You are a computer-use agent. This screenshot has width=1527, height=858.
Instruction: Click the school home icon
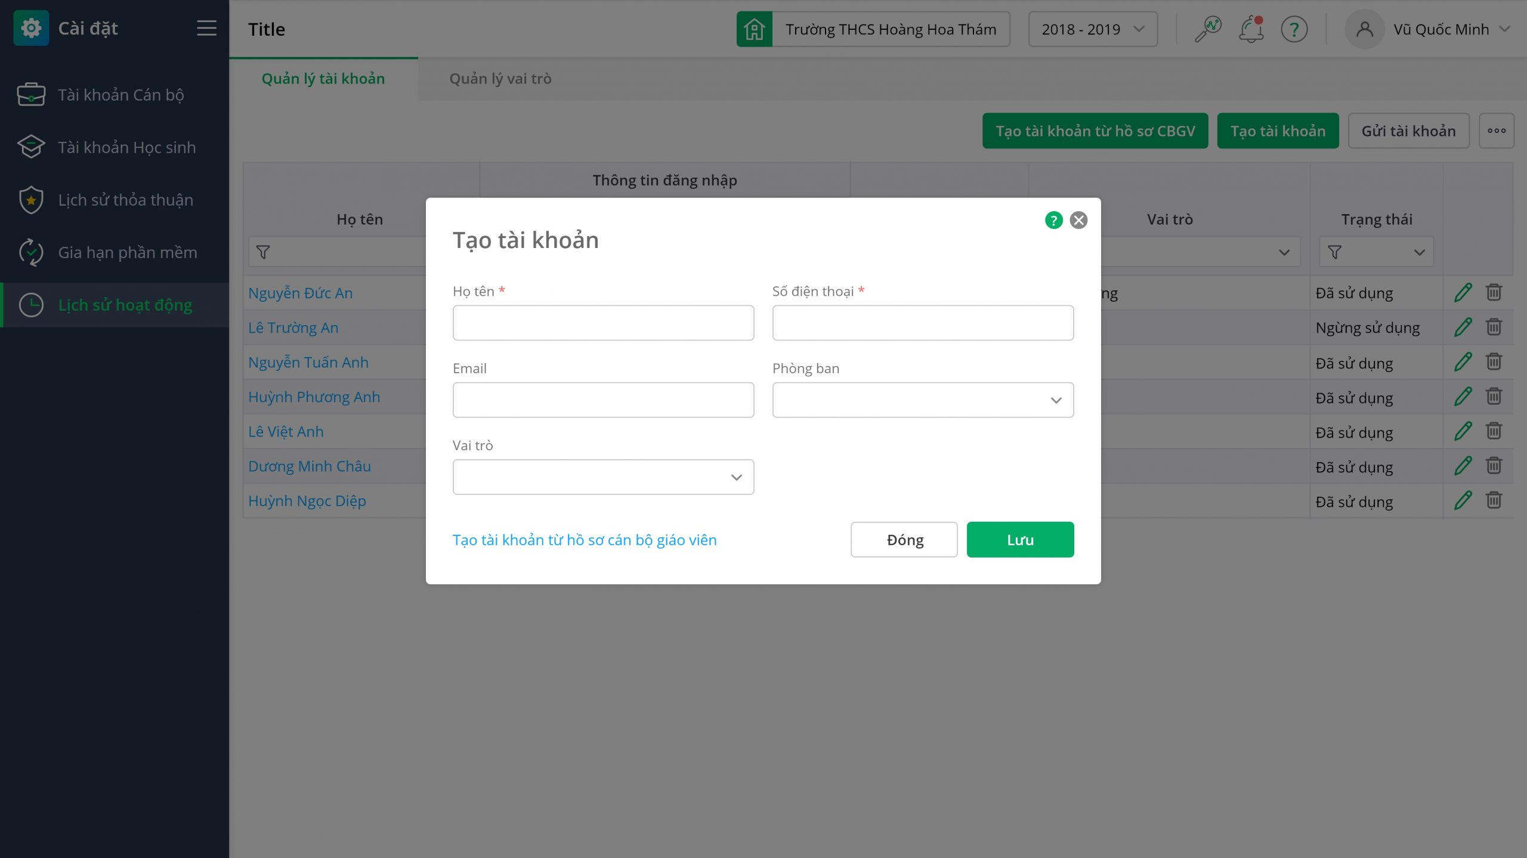754,29
